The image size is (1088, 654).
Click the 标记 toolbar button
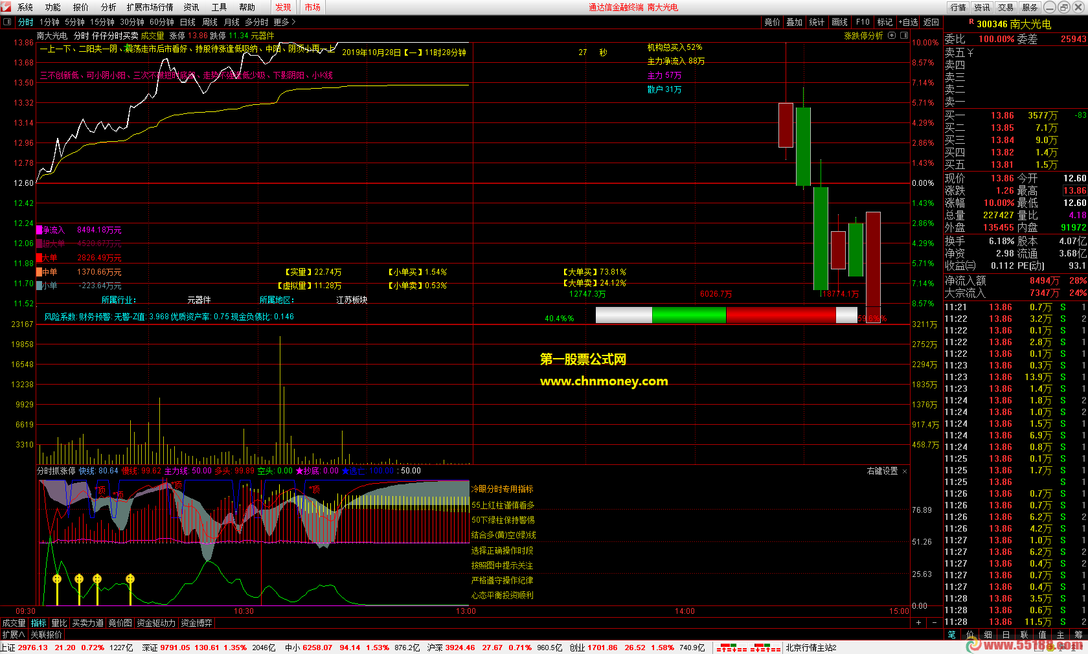coord(885,22)
